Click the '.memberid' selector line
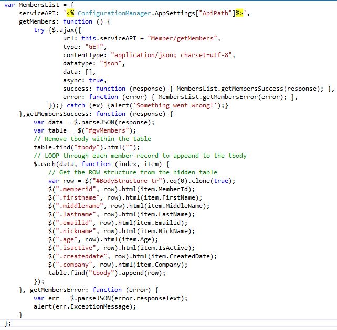 [121, 189]
